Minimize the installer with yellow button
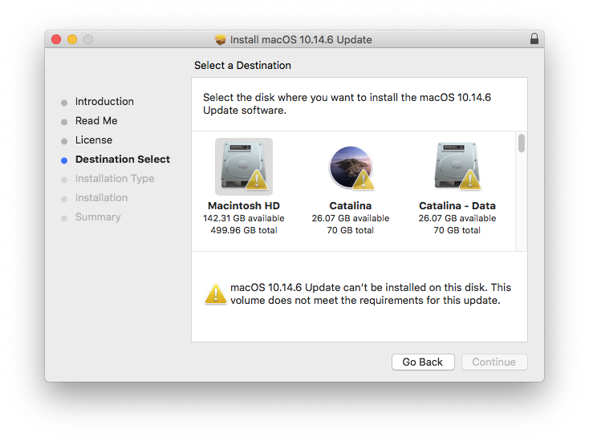This screenshot has width=589, height=441. (x=72, y=39)
